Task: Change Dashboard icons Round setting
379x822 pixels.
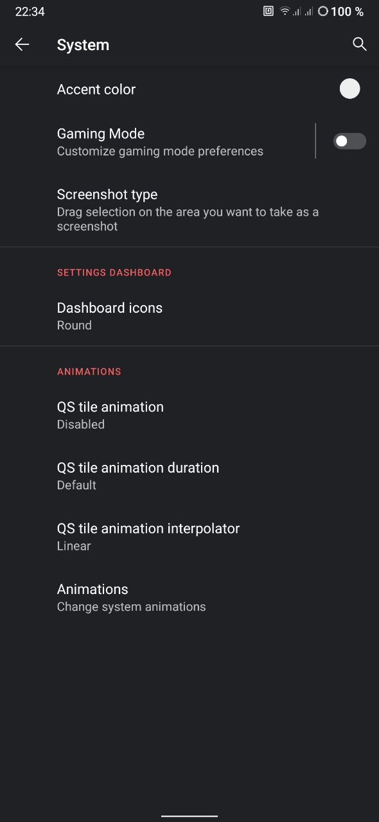Action: tap(189, 316)
